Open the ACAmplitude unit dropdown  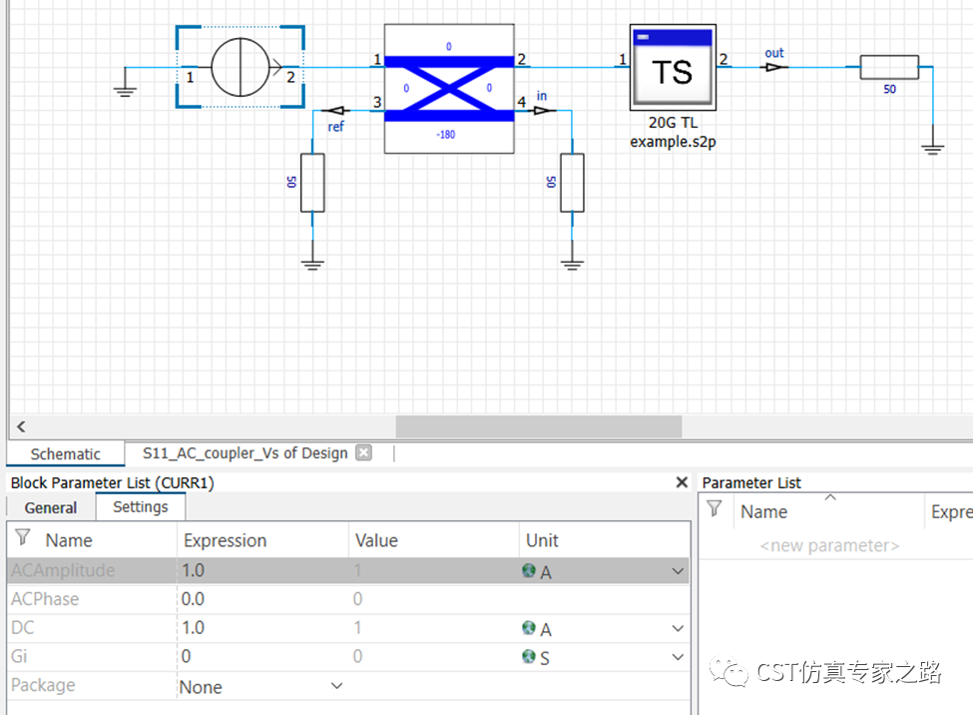678,571
